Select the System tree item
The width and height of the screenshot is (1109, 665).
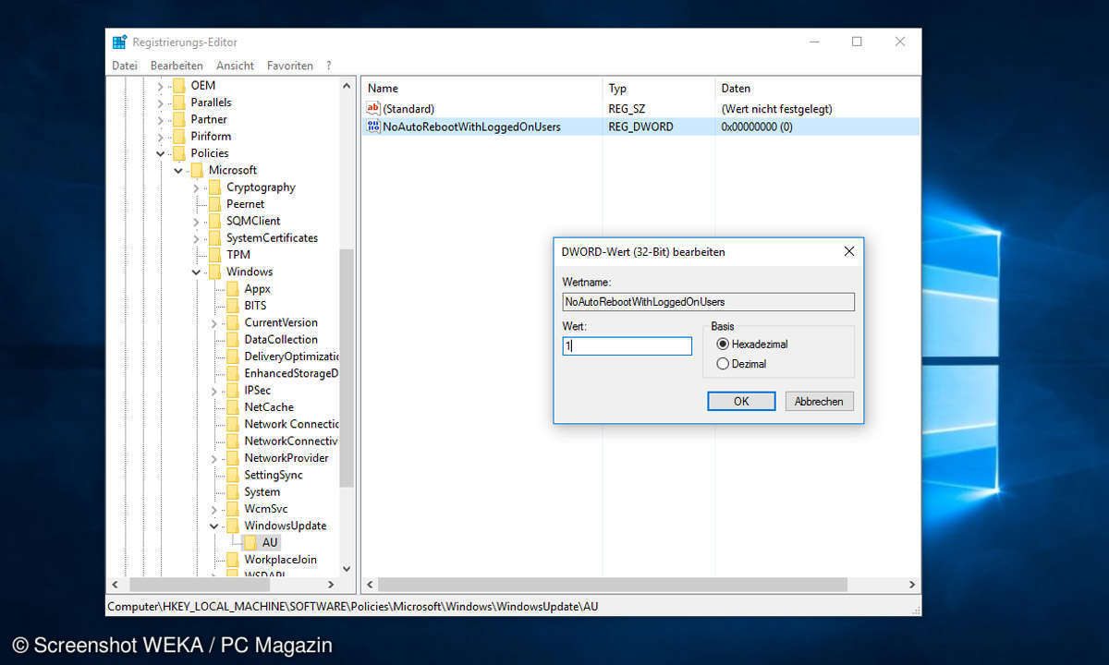coord(262,491)
